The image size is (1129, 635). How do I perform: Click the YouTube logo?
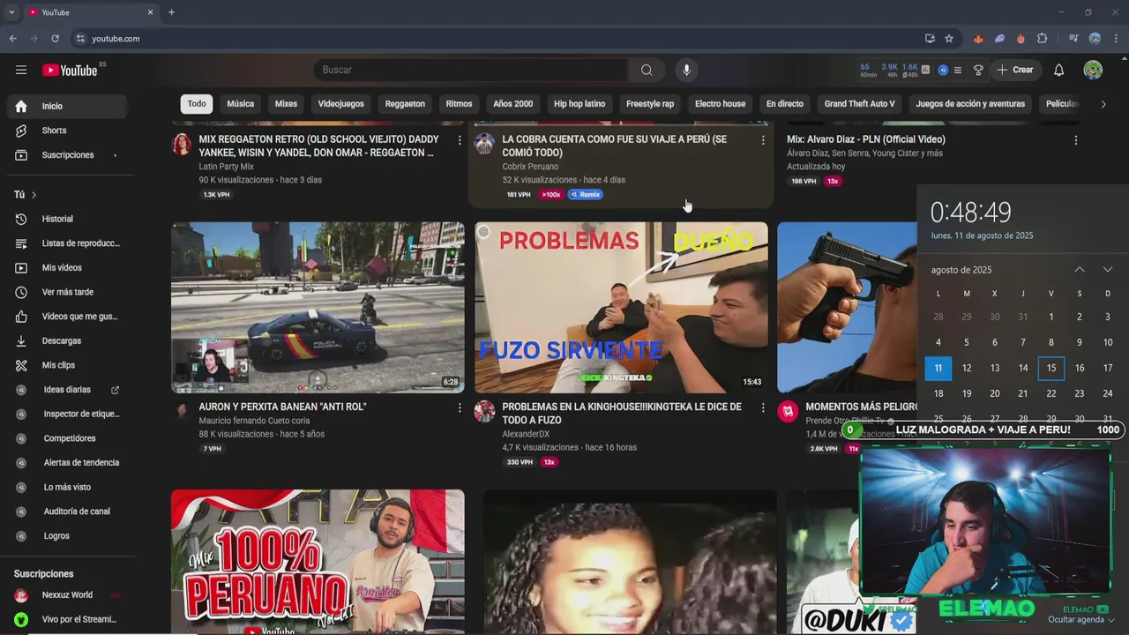pyautogui.click(x=70, y=70)
